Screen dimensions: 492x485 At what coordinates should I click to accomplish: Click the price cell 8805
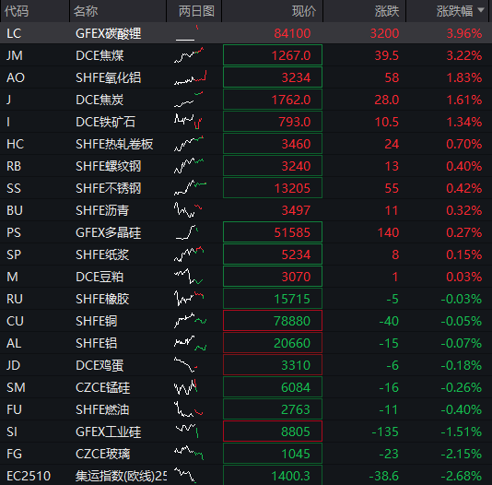273,432
